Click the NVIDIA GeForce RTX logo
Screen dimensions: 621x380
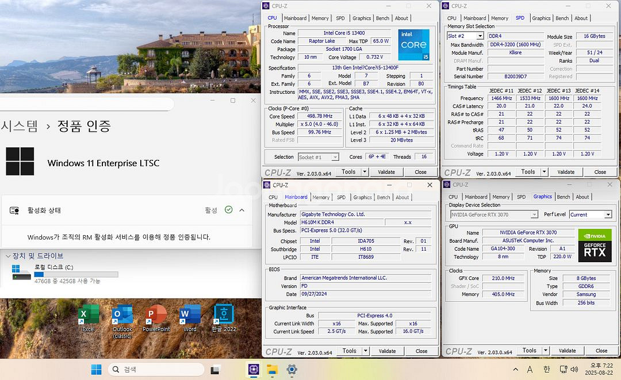point(595,245)
